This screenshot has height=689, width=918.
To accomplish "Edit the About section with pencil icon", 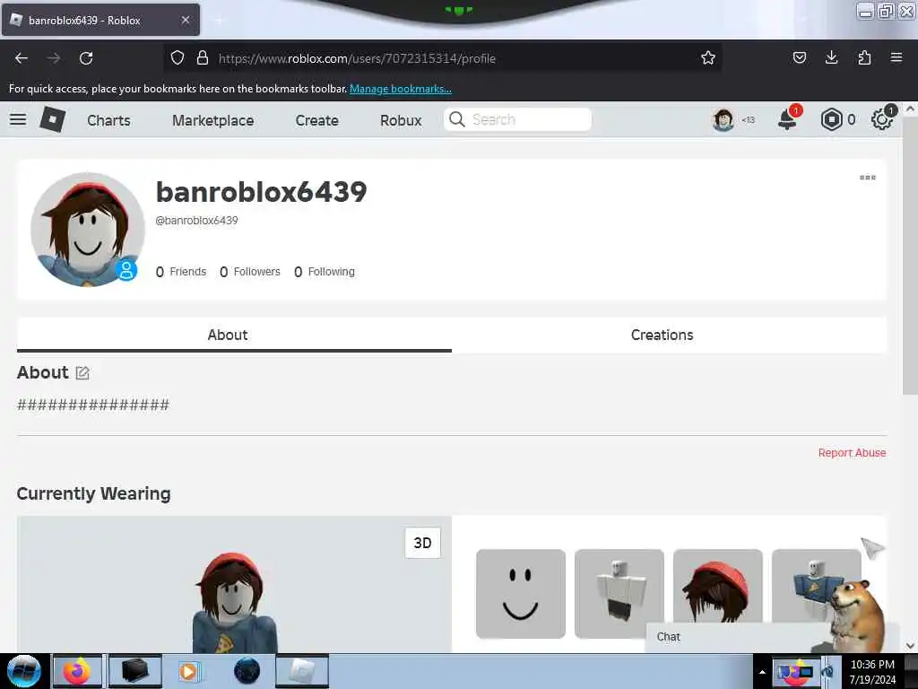I will point(82,373).
